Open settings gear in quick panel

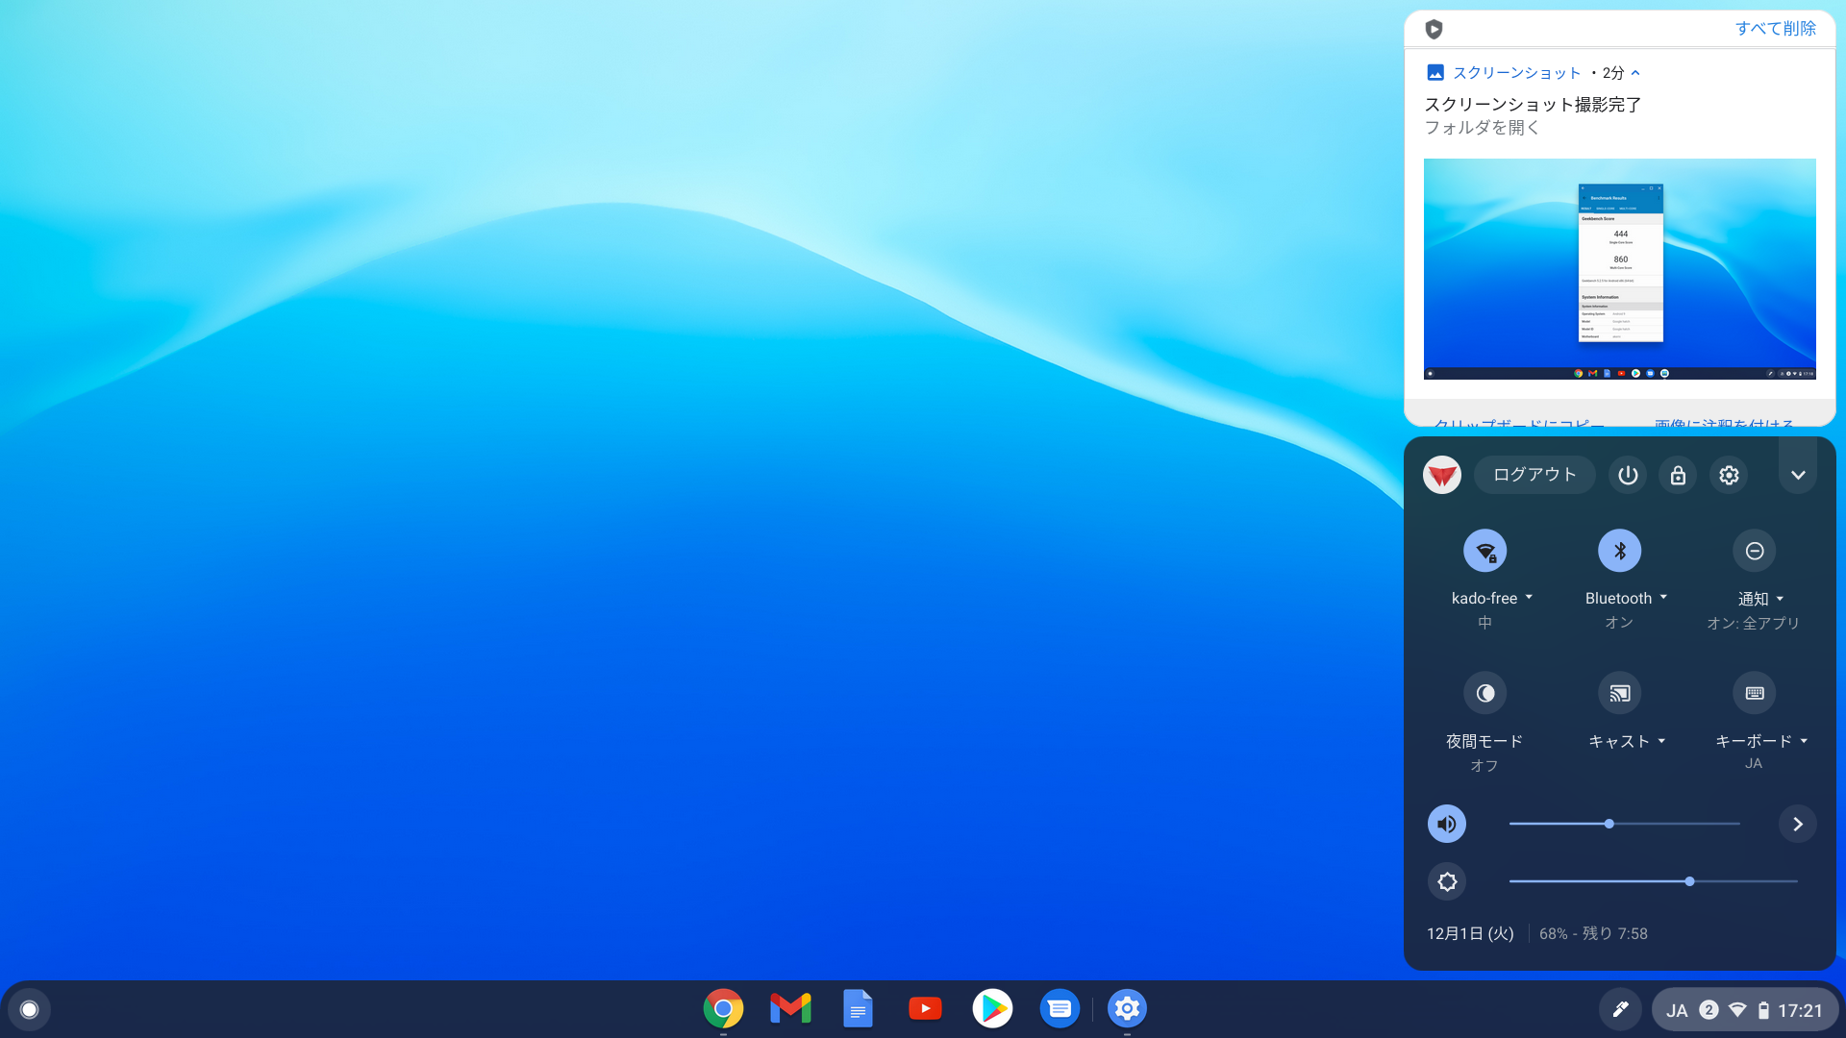[x=1729, y=475]
